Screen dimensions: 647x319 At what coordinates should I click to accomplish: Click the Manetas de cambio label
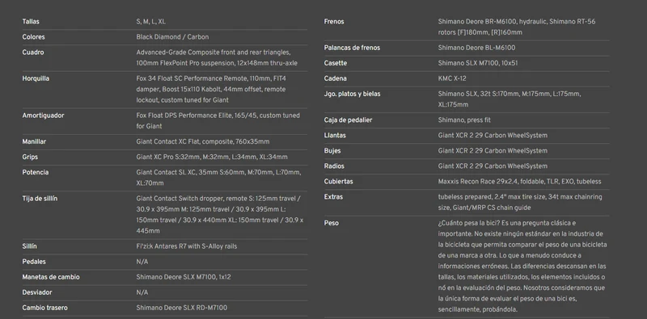pyautogui.click(x=51, y=277)
